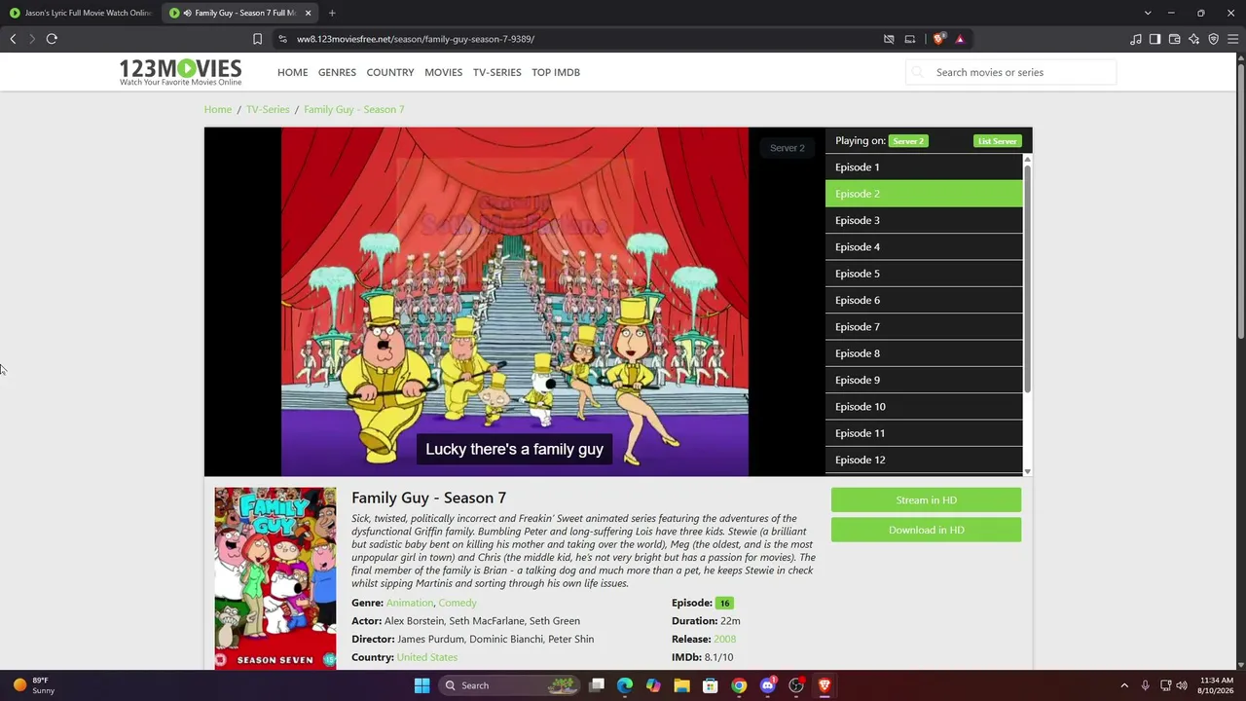Image resolution: width=1246 pixels, height=701 pixels.
Task: Click the address bar URL field
Action: pos(574,39)
